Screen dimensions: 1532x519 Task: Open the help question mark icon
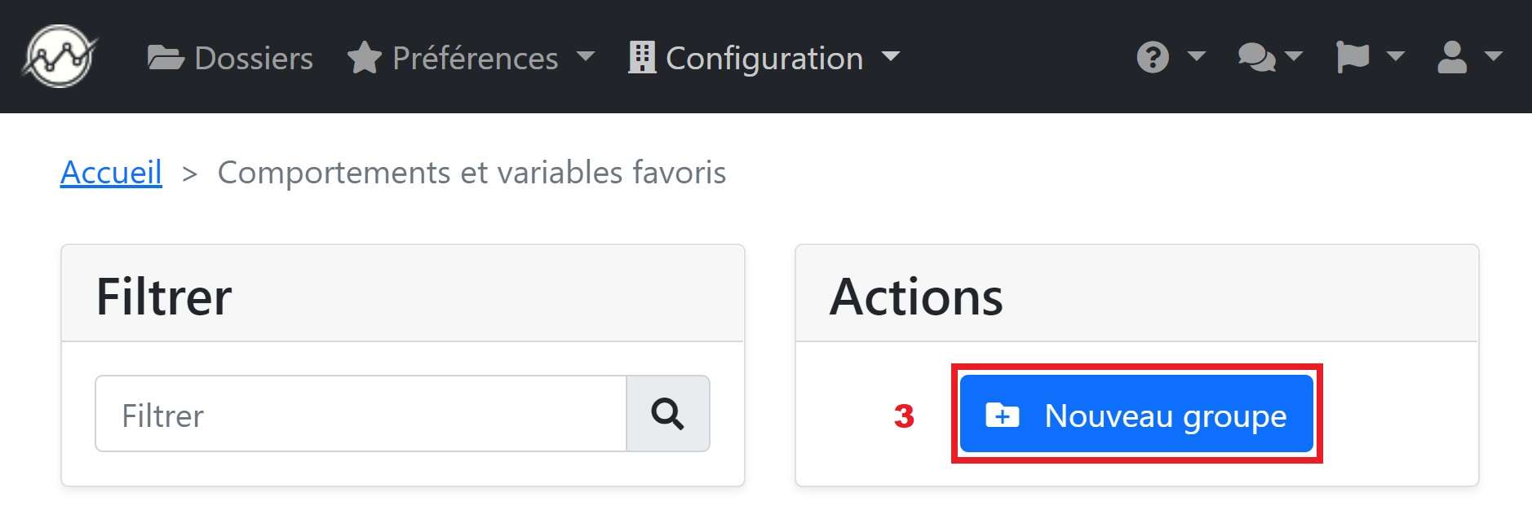click(x=1153, y=57)
